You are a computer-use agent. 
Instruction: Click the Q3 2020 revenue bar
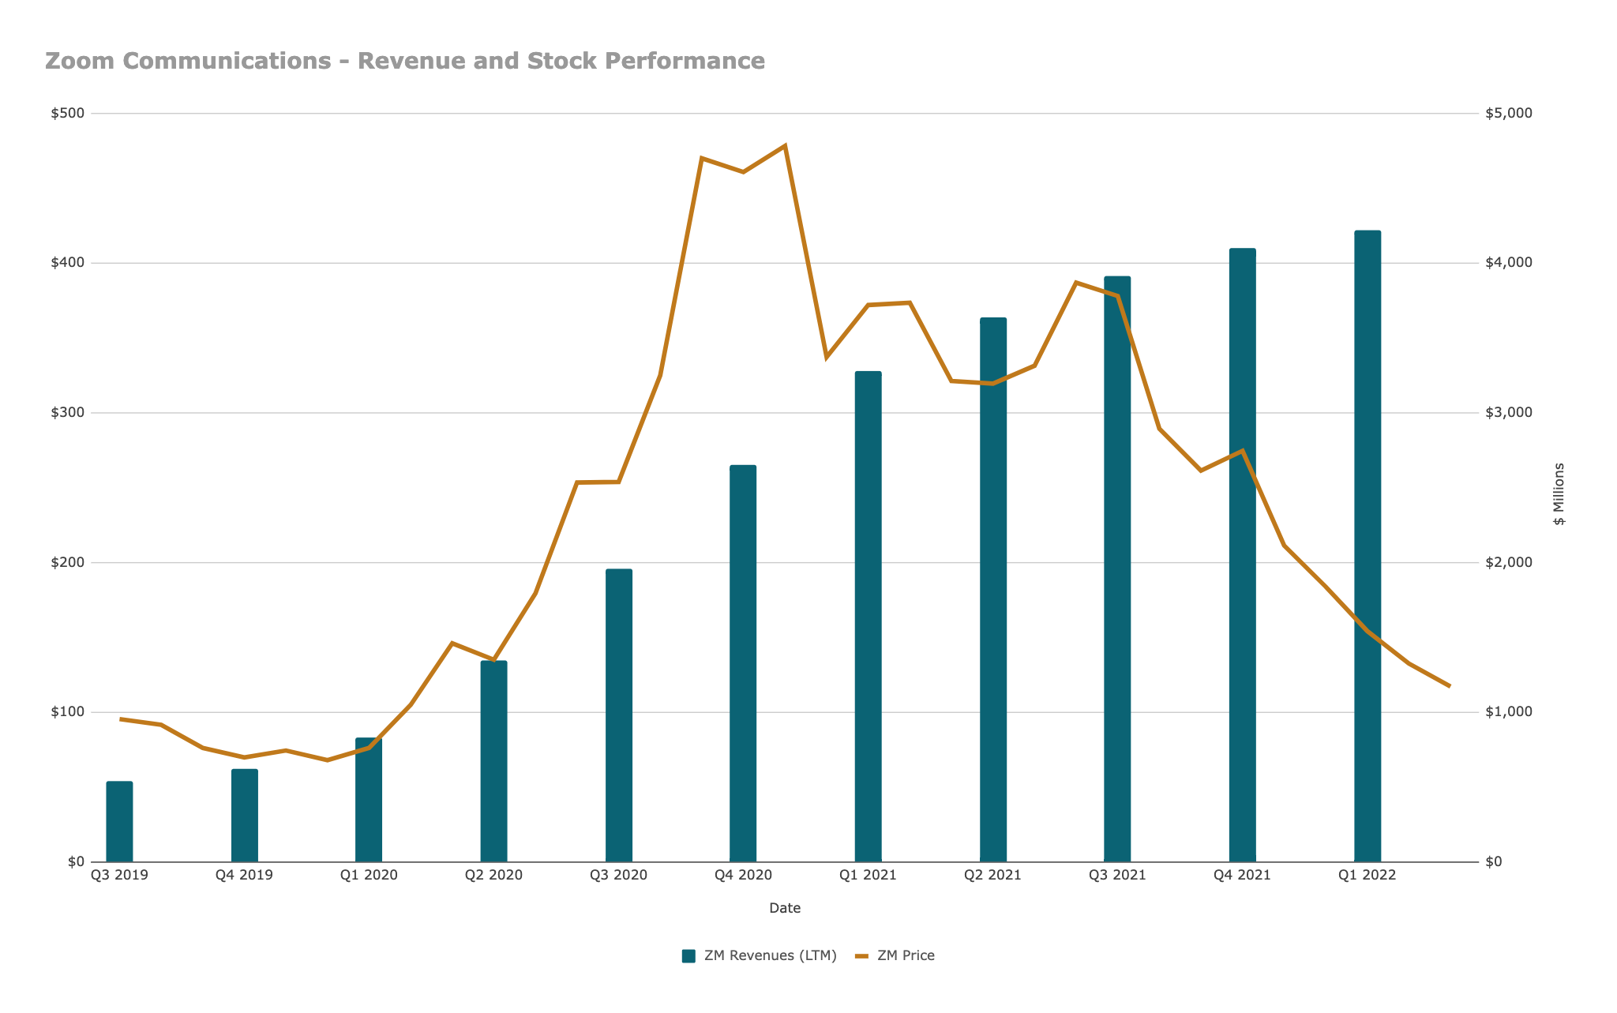tap(619, 715)
